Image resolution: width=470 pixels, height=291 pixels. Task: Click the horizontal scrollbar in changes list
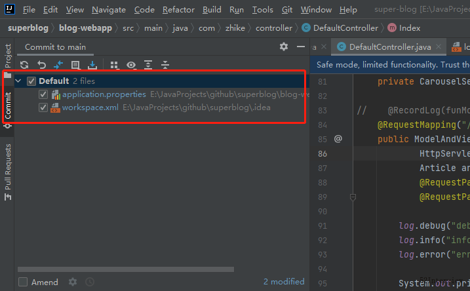[126, 269]
